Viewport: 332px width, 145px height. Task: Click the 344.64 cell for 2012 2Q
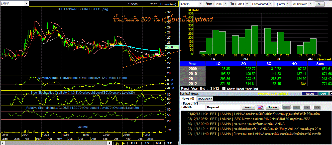244,84
